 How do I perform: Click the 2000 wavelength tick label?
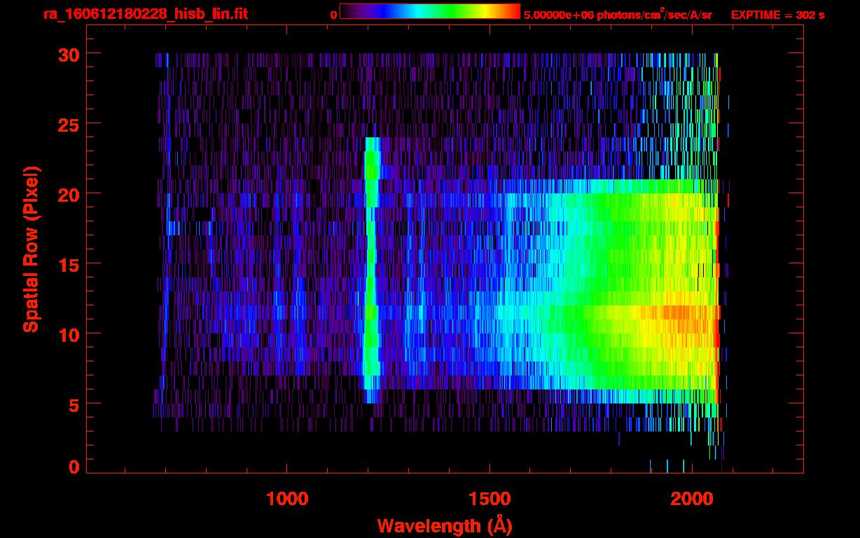click(692, 499)
